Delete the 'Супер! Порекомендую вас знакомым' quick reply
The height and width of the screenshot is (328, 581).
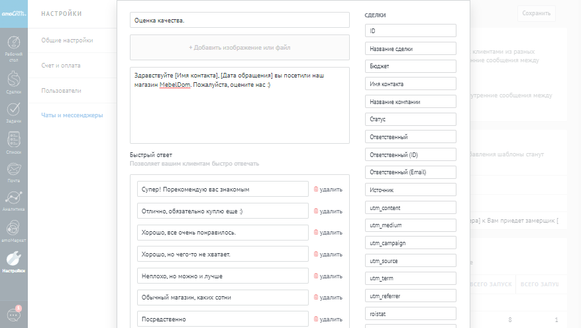[x=327, y=190]
